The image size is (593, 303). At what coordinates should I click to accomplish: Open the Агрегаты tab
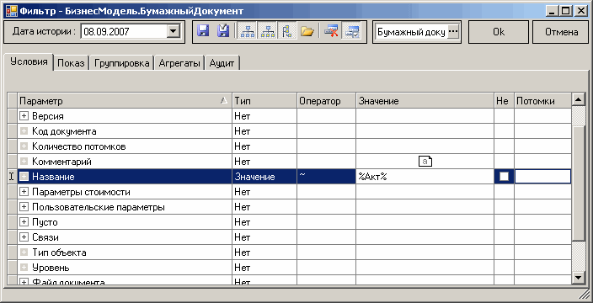click(179, 63)
